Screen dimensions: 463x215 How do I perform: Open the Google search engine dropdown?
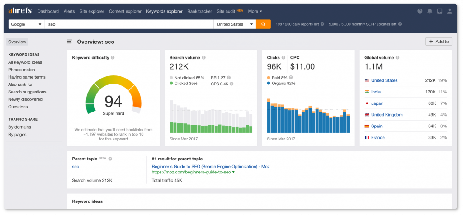point(26,24)
